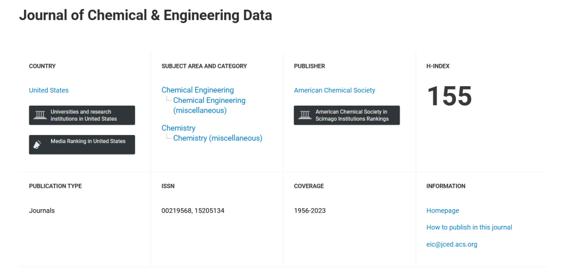Click How to publish in this journal
The width and height of the screenshot is (588, 269).
pos(469,227)
